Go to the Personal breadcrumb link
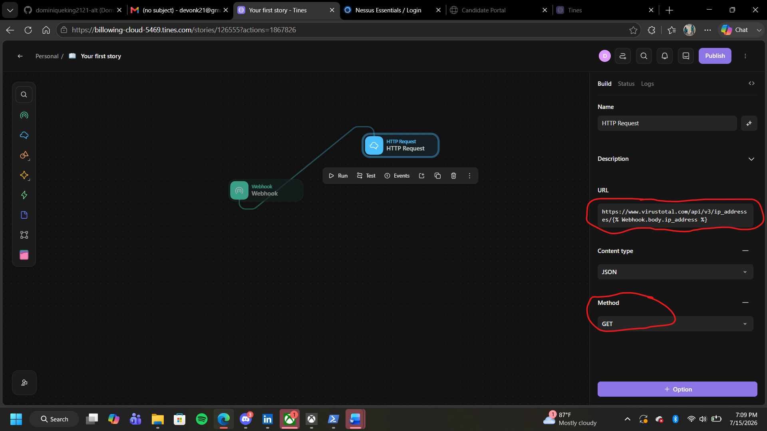This screenshot has width=767, height=431. click(47, 56)
